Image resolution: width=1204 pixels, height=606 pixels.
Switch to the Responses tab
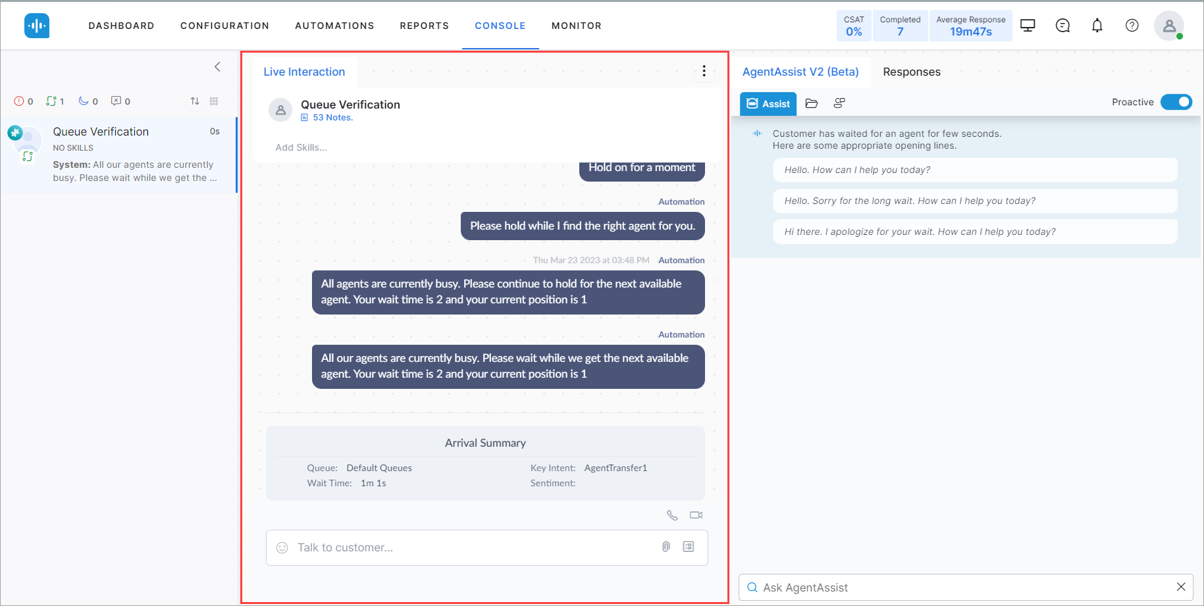tap(912, 72)
